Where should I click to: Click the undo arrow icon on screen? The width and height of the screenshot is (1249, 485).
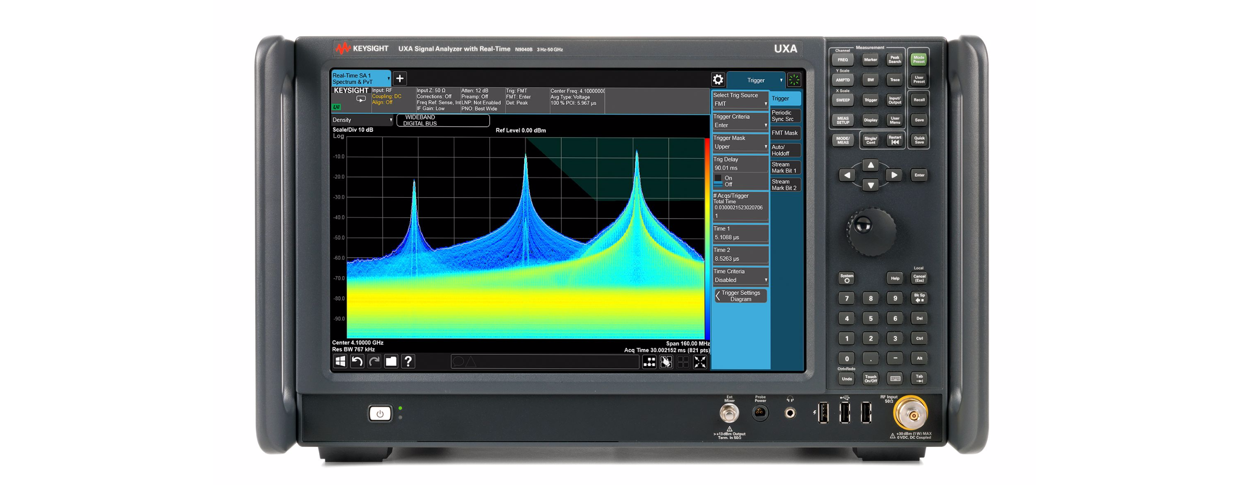pos(357,361)
